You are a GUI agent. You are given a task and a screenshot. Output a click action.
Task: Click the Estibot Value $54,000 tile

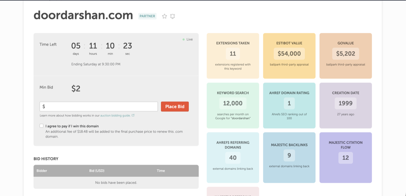tap(289, 56)
